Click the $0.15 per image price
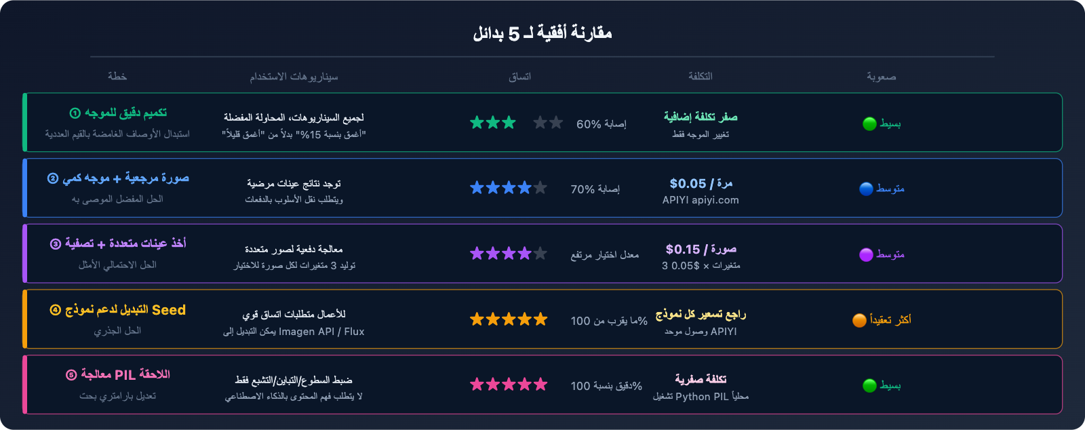This screenshot has height=430, width=1085. coord(701,249)
